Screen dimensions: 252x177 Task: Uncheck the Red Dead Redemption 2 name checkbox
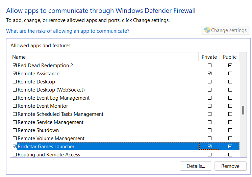point(15,66)
